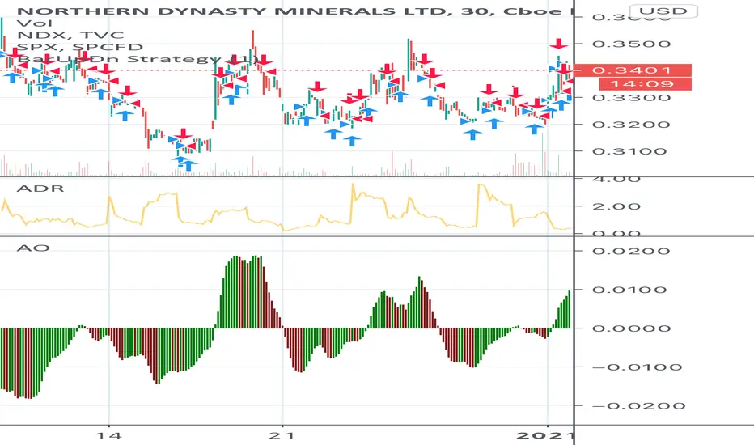Click the 0.0000 AO axis label

(631, 328)
